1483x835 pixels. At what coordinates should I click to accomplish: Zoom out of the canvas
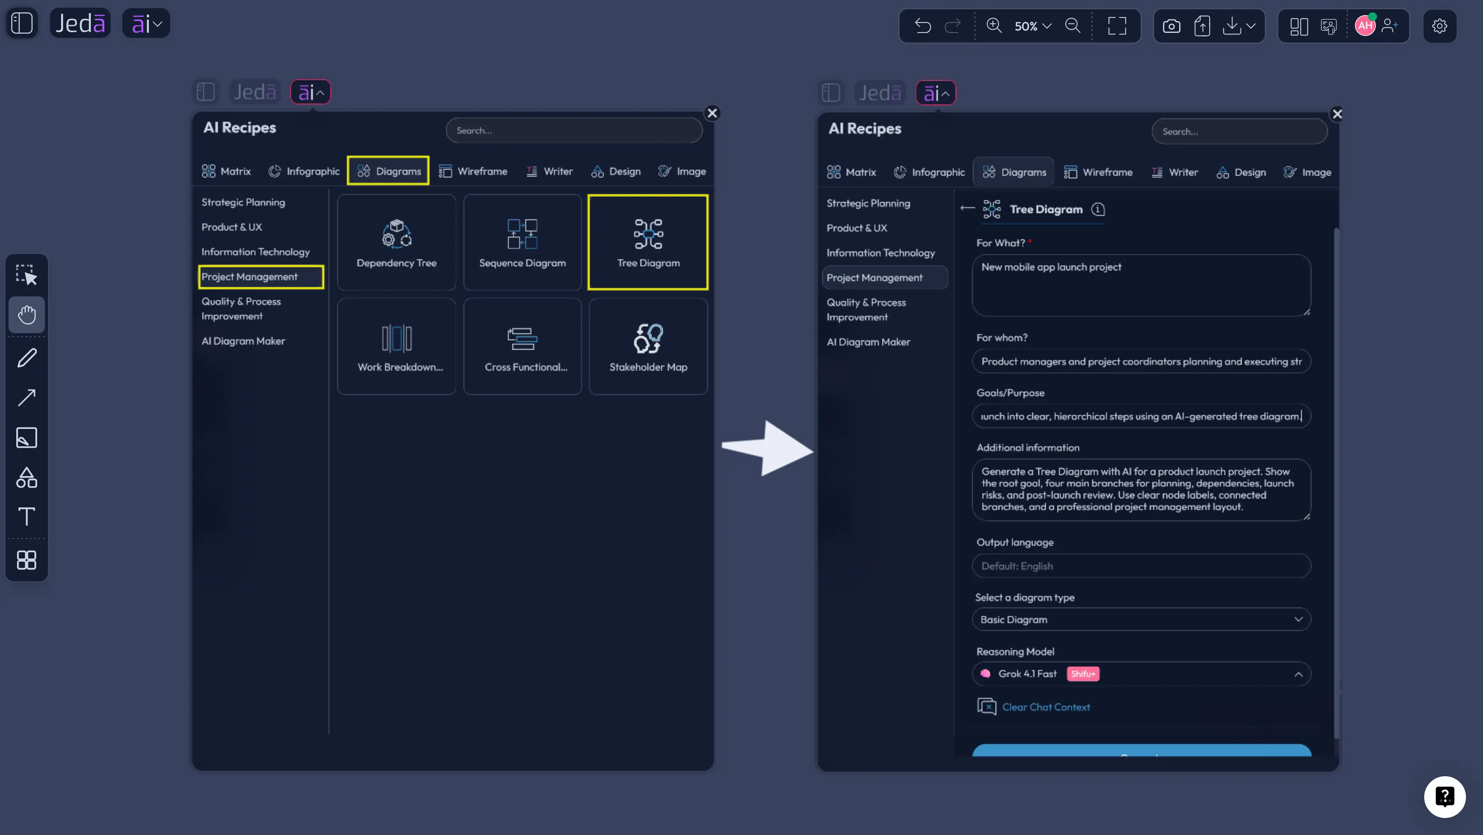[x=1073, y=26]
